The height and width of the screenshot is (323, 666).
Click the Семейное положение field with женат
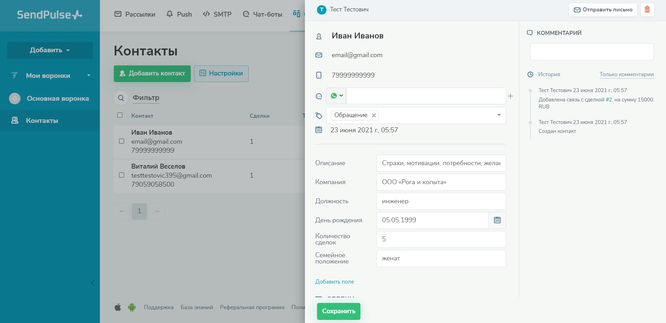coord(441,258)
